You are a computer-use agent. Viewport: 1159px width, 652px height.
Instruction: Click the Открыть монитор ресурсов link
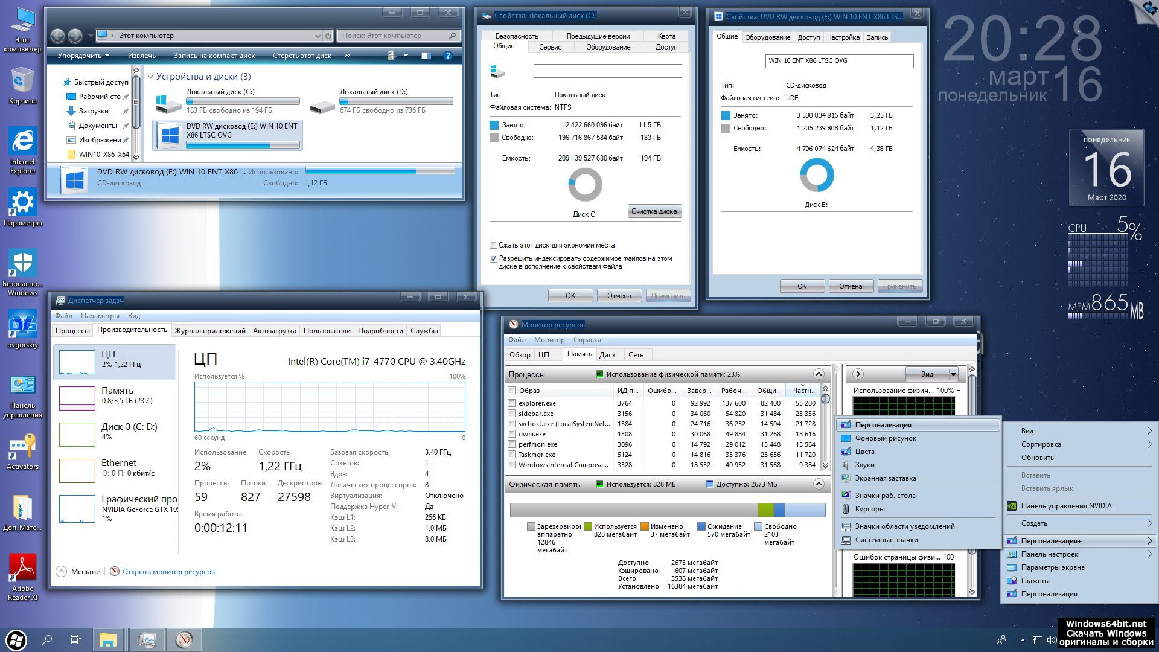(x=168, y=572)
